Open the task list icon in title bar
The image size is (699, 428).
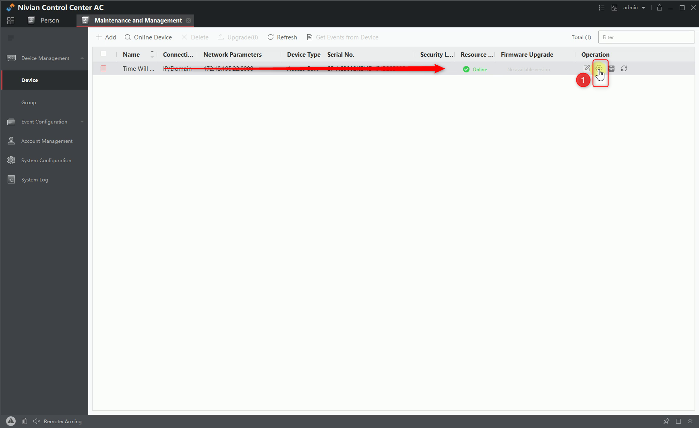[x=602, y=8]
